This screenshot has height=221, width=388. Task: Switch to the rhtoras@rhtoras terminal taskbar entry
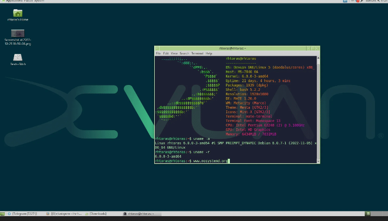click(x=142, y=214)
